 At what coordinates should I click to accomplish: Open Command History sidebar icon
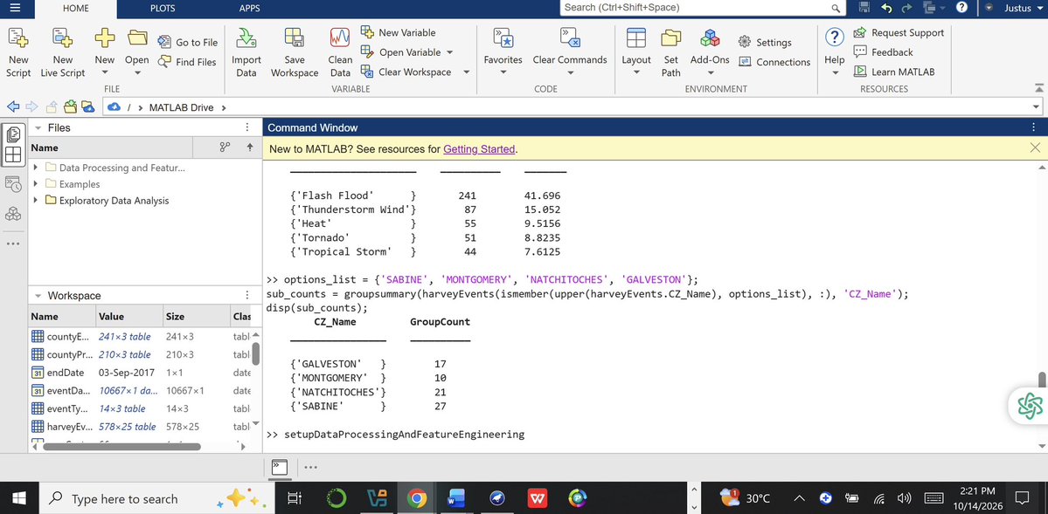[13, 184]
